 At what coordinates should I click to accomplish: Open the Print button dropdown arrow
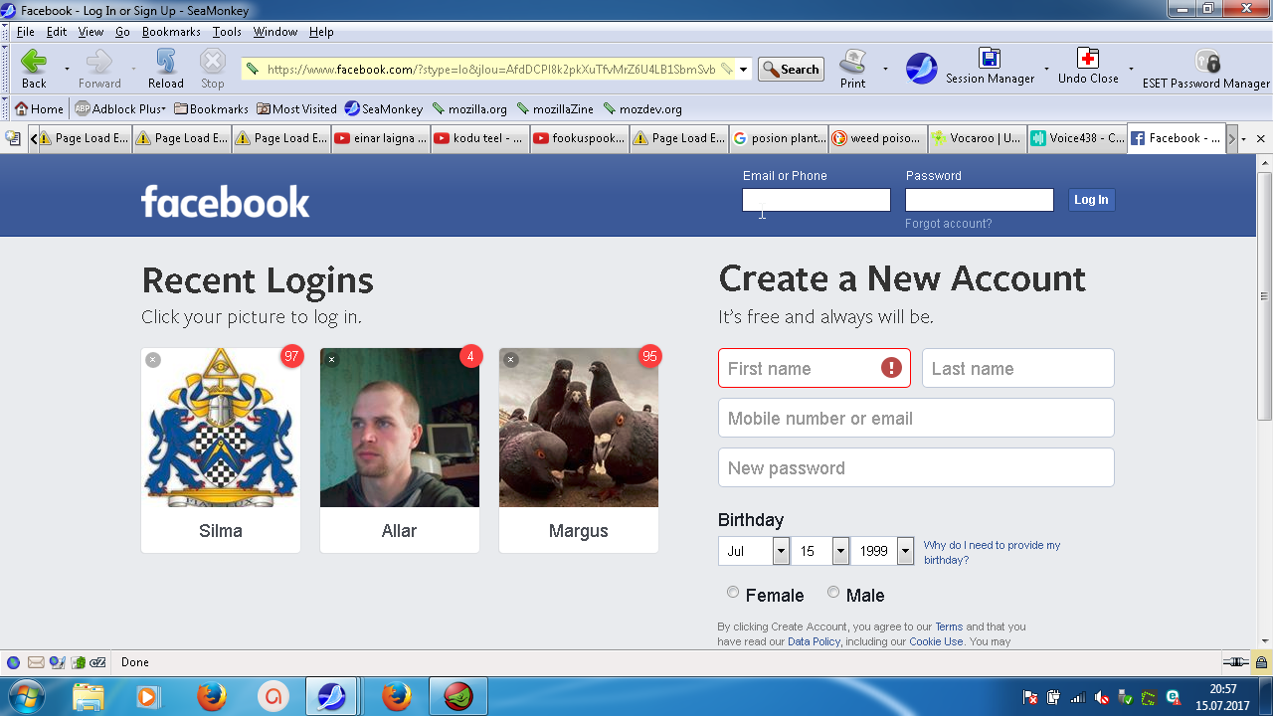(x=885, y=69)
